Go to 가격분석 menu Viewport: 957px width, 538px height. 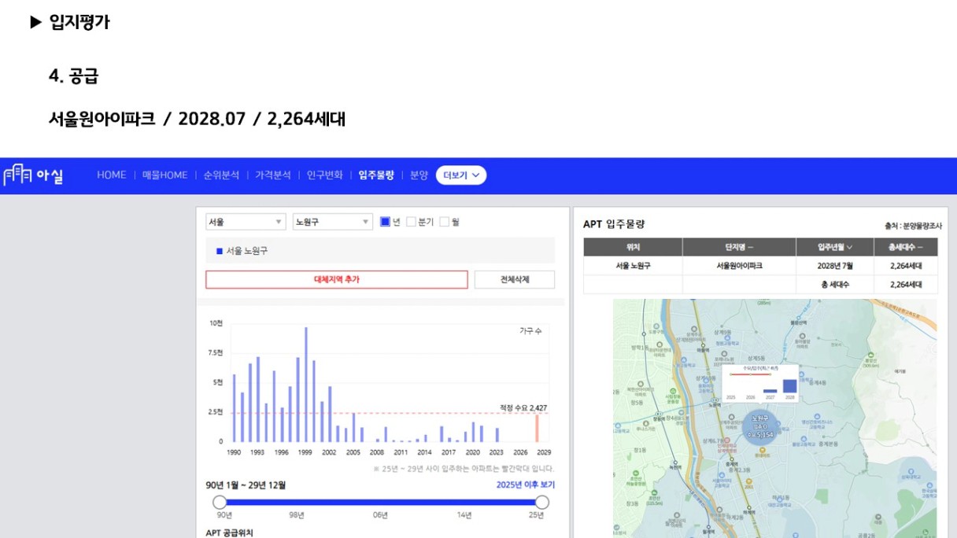[273, 175]
